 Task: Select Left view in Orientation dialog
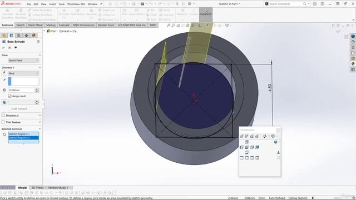(x=241, y=147)
